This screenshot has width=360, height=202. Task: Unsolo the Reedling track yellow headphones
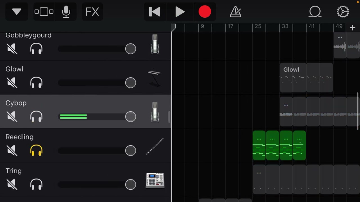click(x=36, y=151)
